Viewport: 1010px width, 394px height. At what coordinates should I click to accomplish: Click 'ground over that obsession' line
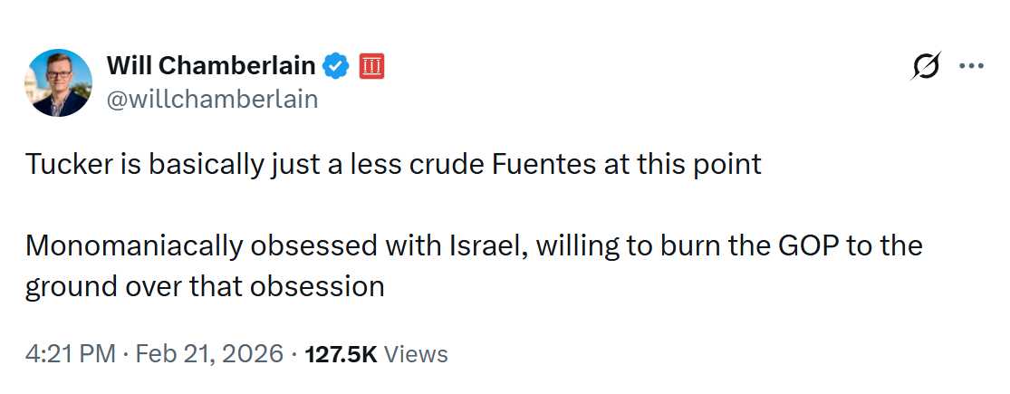click(x=205, y=286)
